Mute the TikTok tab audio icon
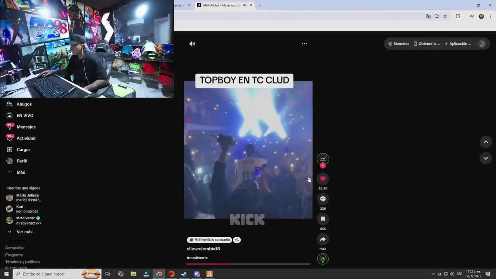The width and height of the screenshot is (496, 279). (245, 5)
